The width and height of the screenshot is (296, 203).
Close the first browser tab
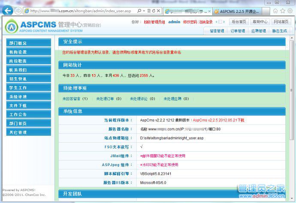pos(209,11)
